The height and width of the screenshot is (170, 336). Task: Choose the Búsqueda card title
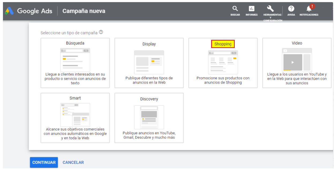[x=75, y=43]
